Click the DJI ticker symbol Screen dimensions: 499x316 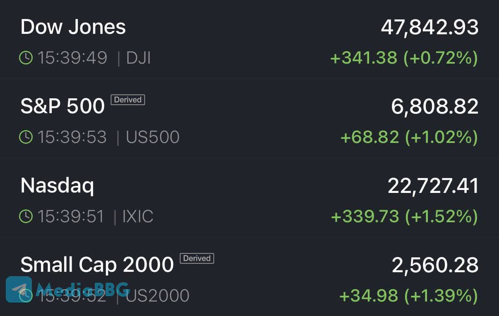click(x=139, y=58)
